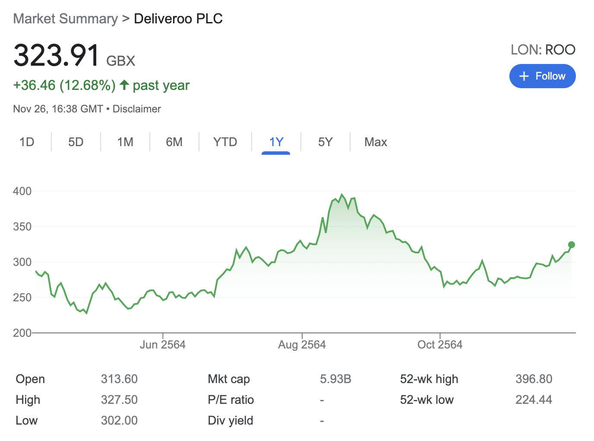Click the plus icon on the Follow button
The image size is (594, 441).
[524, 76]
